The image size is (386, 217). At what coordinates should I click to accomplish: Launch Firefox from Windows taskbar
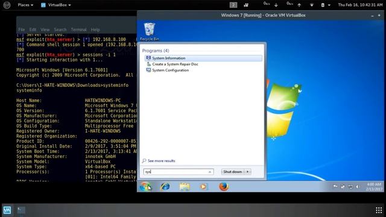pyautogui.click(x=224, y=187)
